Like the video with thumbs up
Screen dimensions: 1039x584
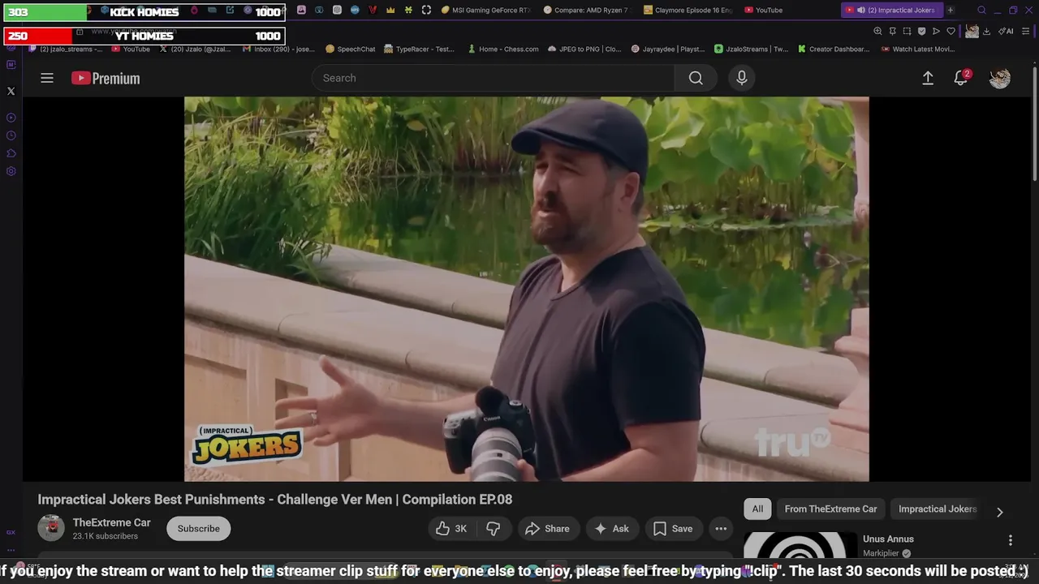click(451, 529)
